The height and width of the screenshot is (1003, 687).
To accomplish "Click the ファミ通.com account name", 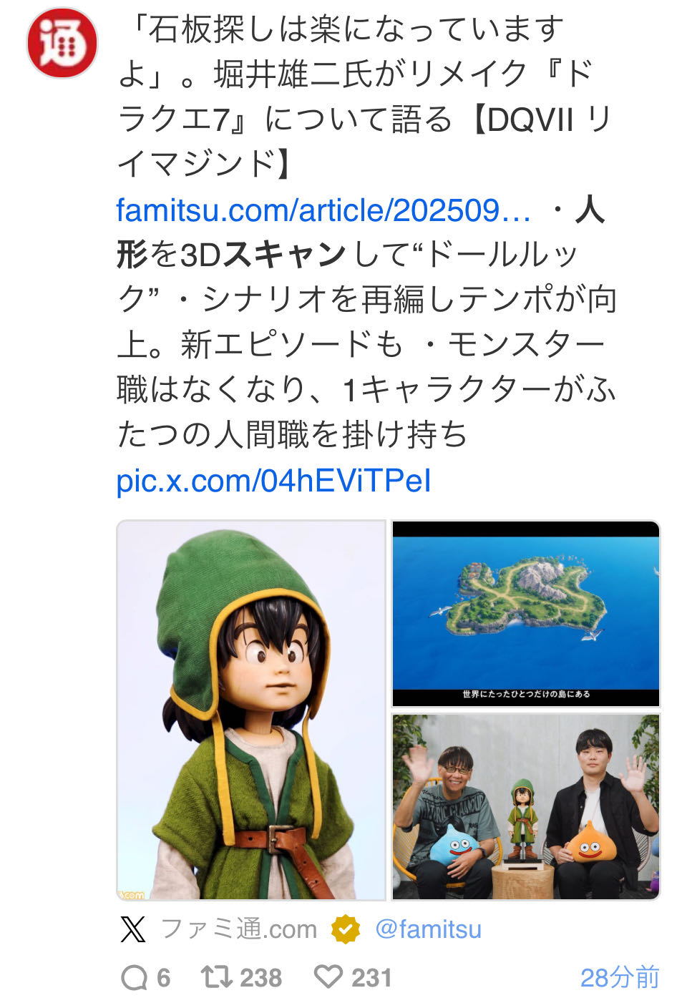I will pyautogui.click(x=239, y=929).
